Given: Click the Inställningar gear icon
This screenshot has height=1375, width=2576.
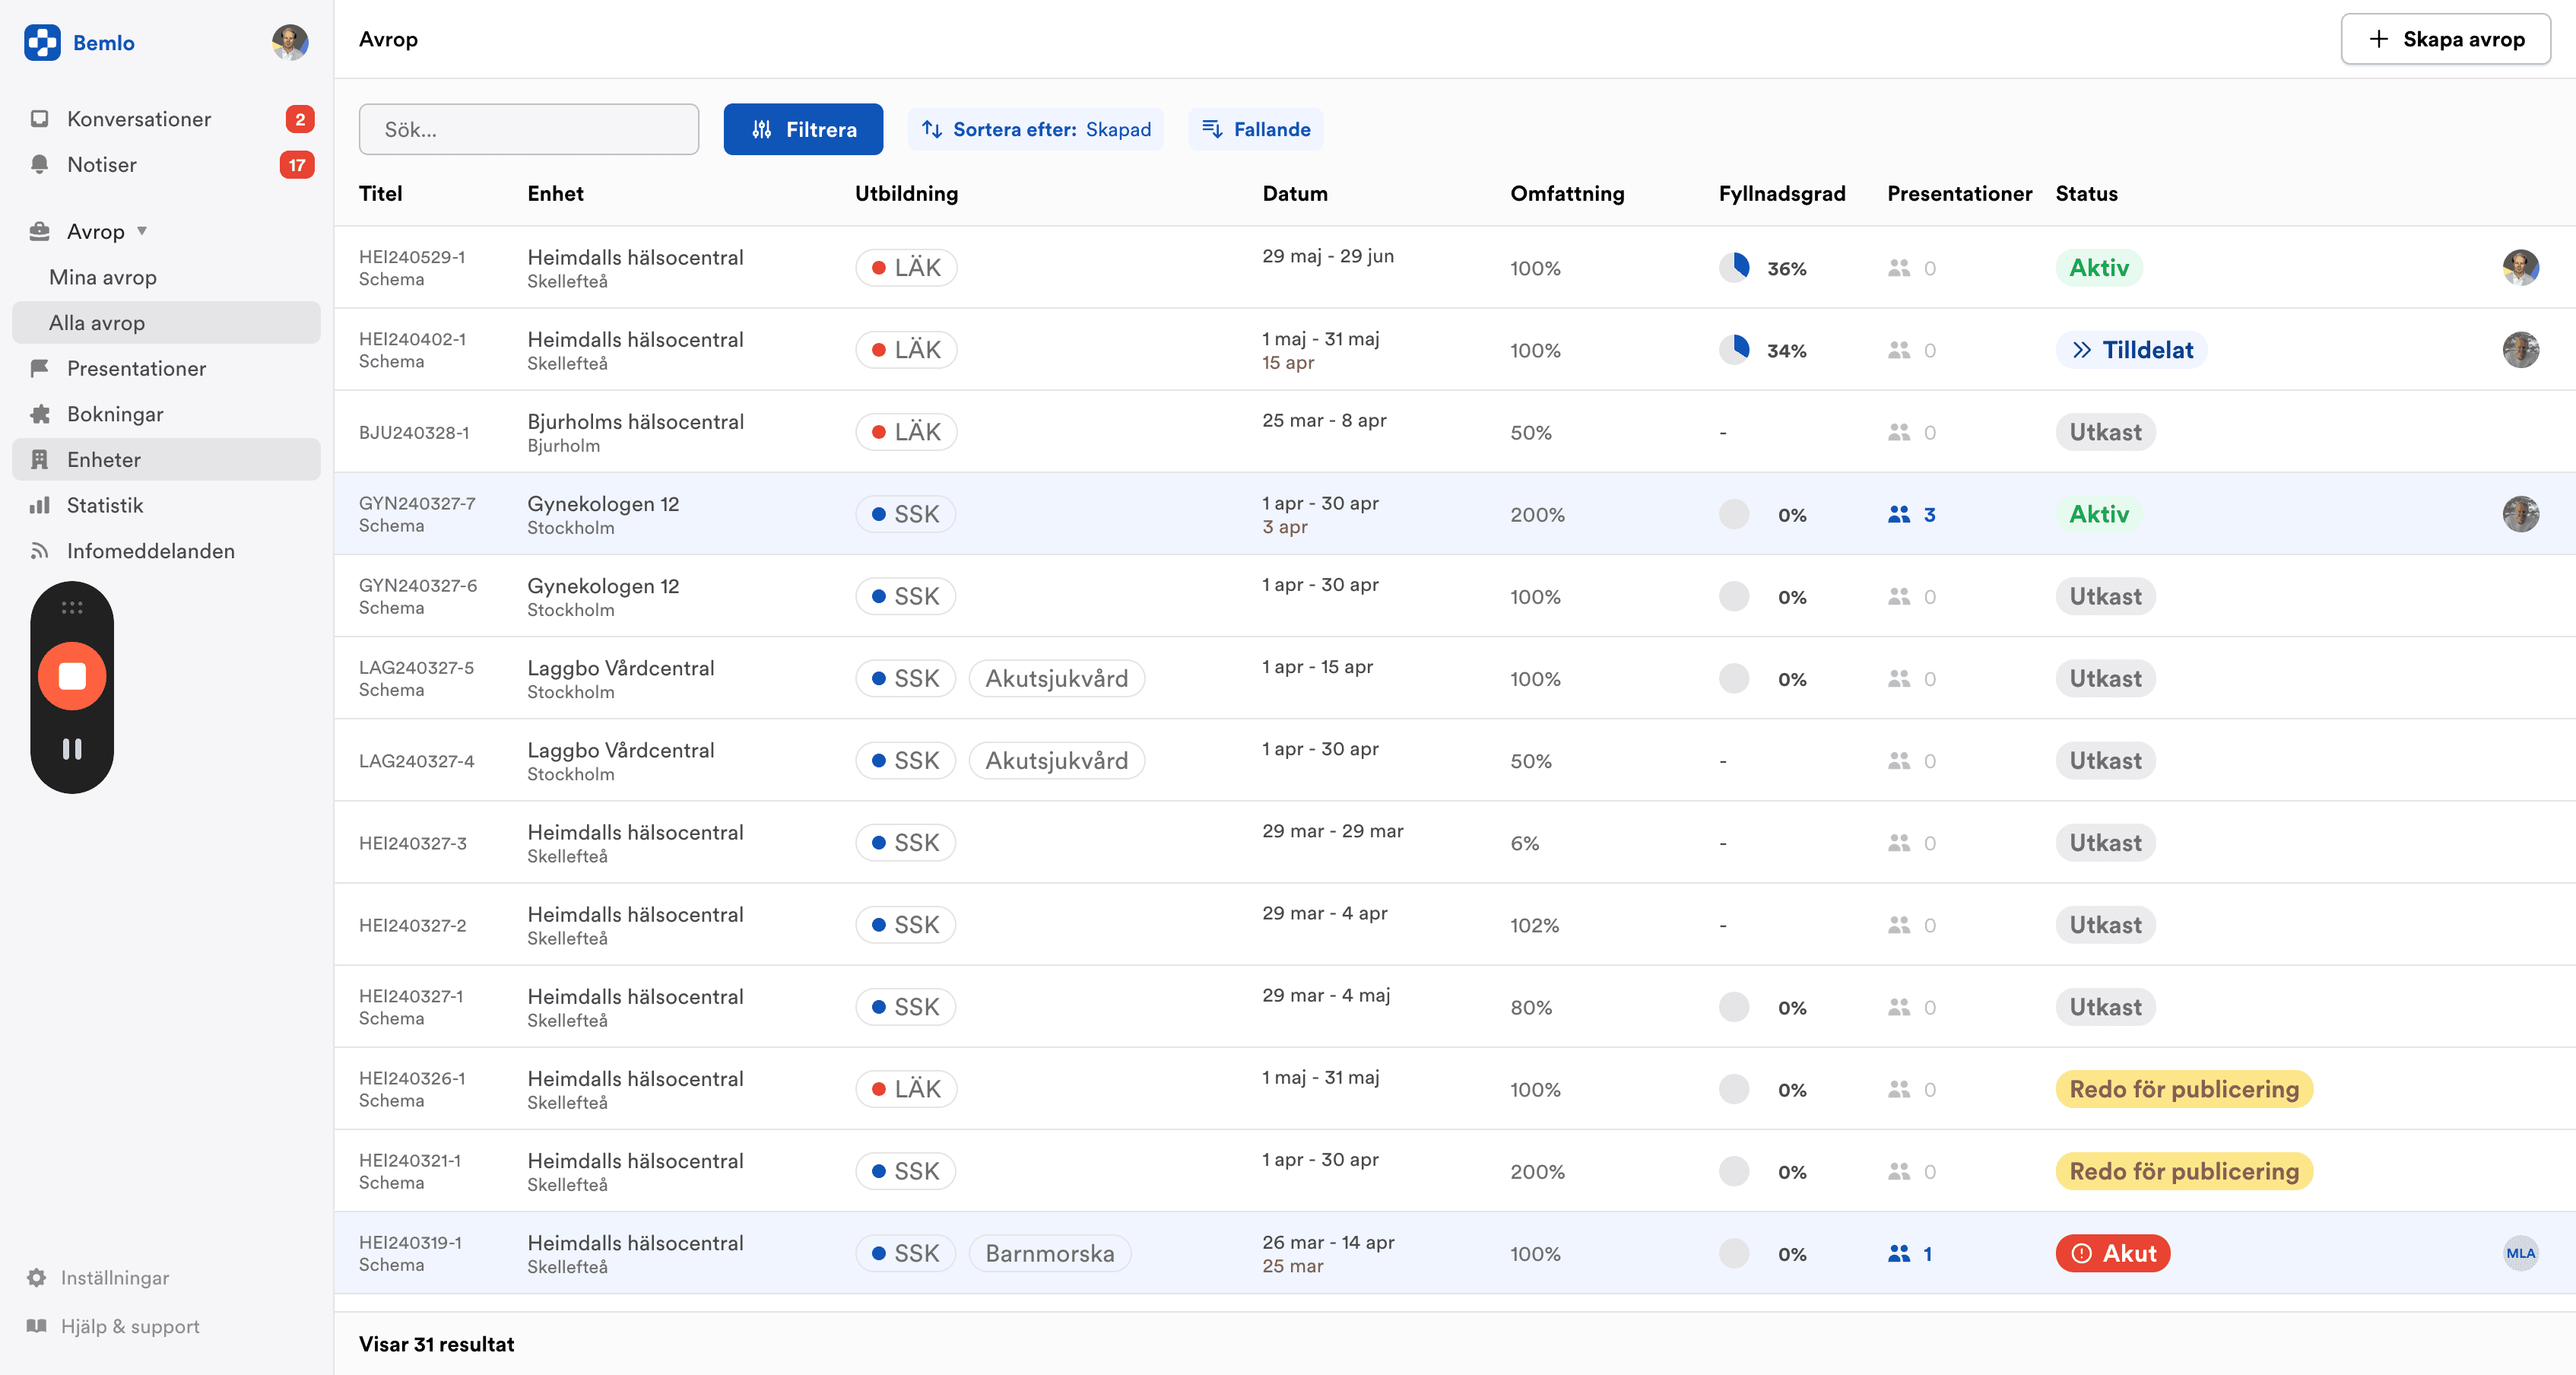Looking at the screenshot, I should [x=37, y=1278].
